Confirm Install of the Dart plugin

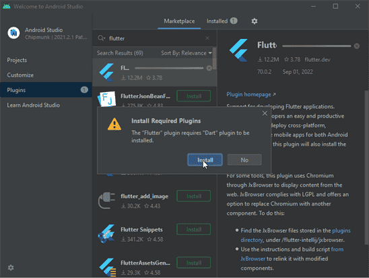(205, 160)
